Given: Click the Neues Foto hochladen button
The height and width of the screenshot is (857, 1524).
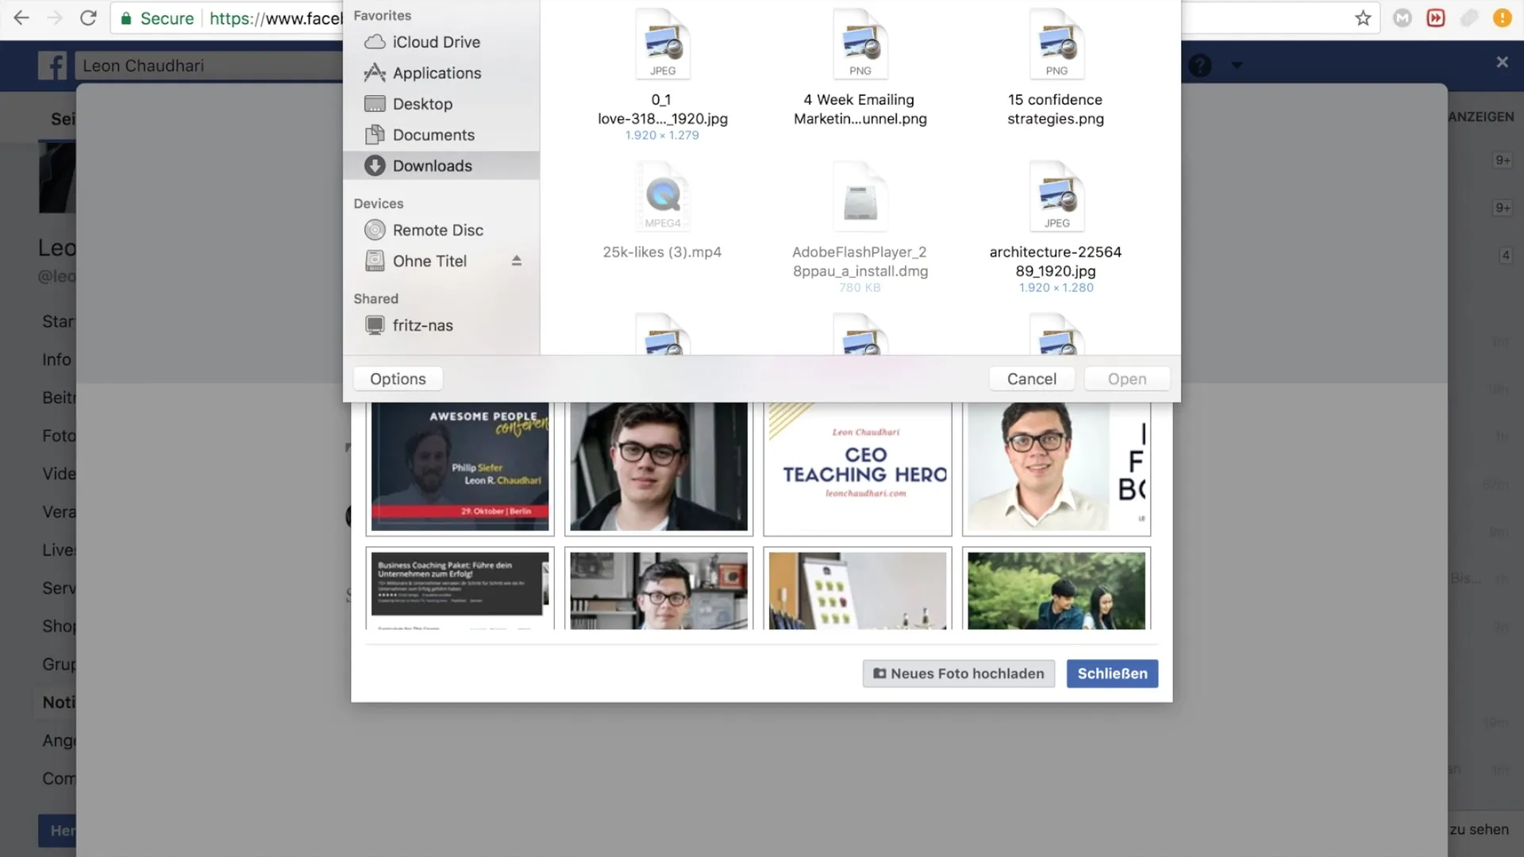Looking at the screenshot, I should point(958,673).
